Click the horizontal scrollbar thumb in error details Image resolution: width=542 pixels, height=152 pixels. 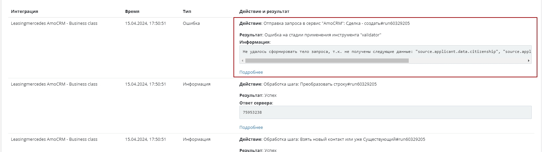[x=327, y=61]
